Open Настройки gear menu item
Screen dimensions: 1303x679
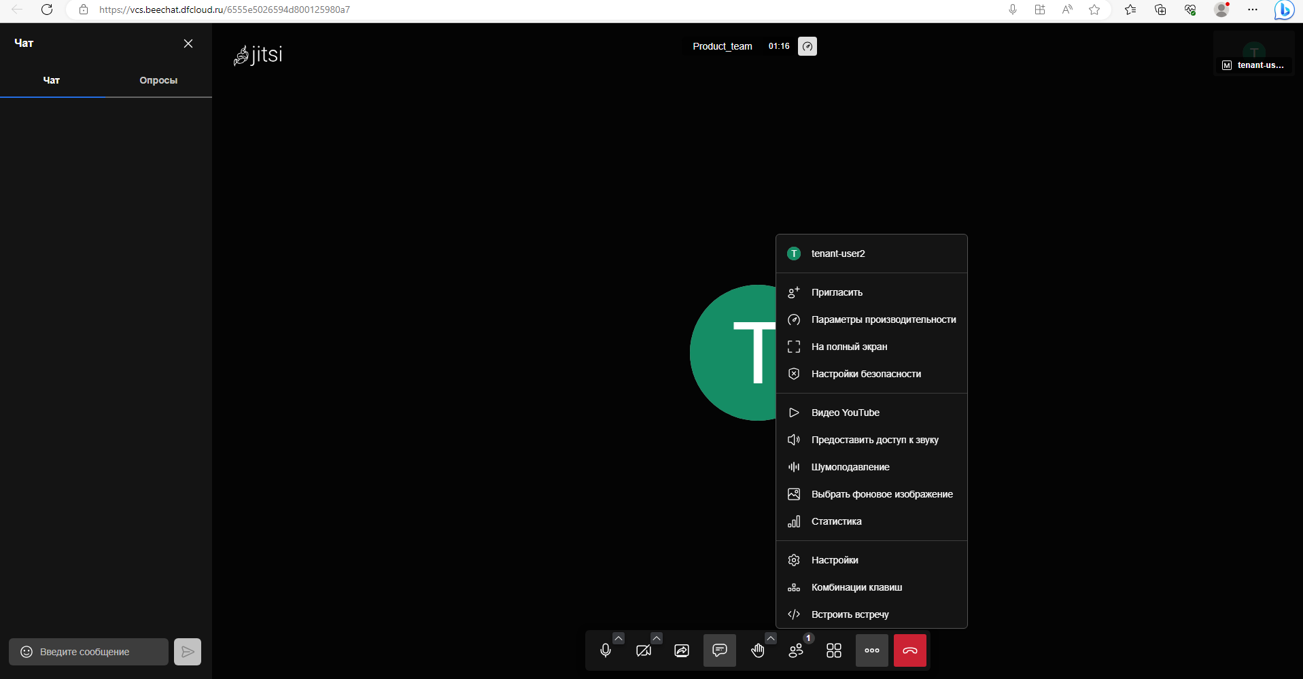(871, 560)
